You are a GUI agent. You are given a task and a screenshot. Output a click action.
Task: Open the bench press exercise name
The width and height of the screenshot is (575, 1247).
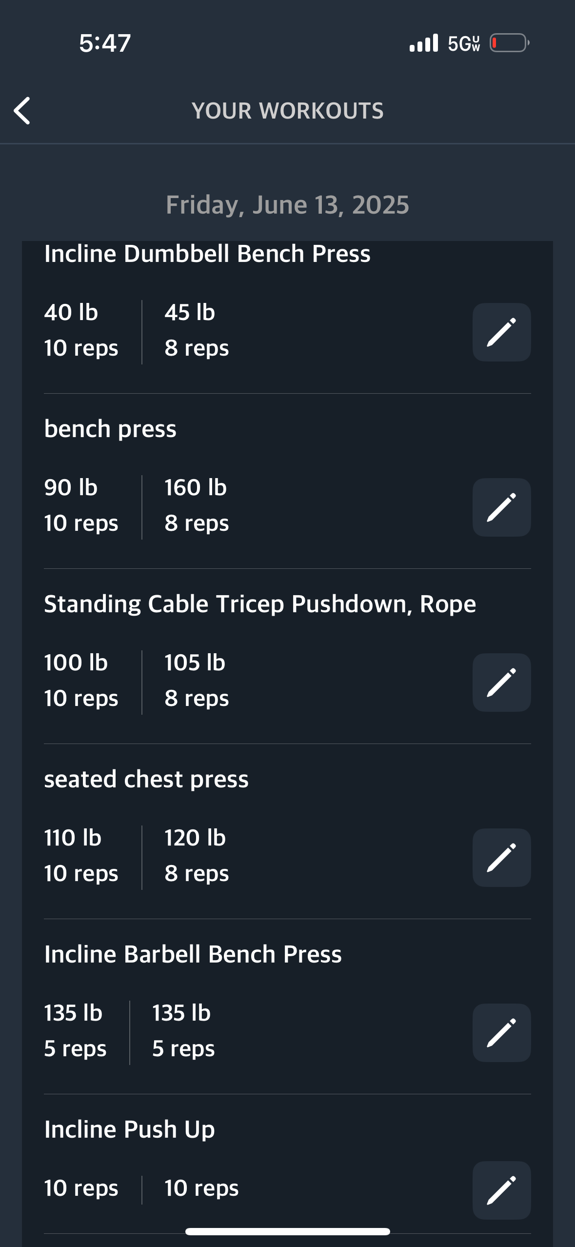110,429
